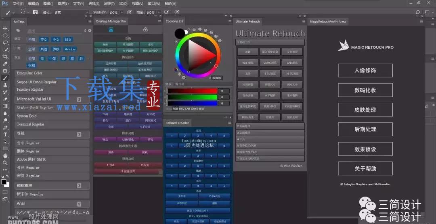Viewport: 436px width, 224px height.
Task: Click the tag icon in fonTags
Action: tap(18, 31)
